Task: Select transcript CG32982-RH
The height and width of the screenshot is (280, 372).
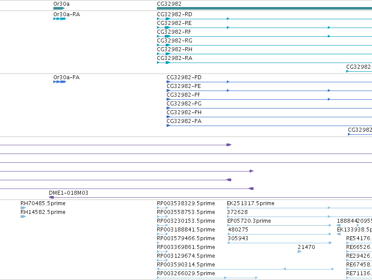Action: (174, 49)
